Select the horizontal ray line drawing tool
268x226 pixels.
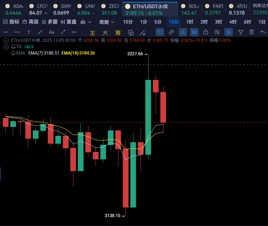[x=6, y=32]
